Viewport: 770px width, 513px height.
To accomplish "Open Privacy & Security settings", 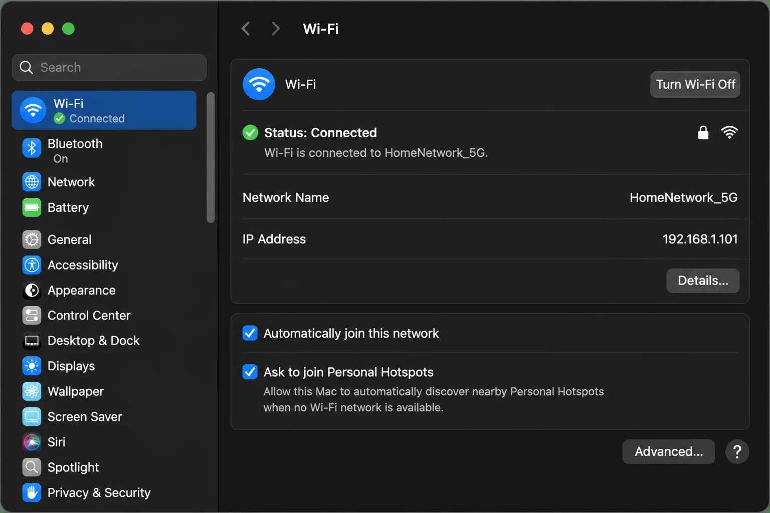I will click(x=104, y=492).
